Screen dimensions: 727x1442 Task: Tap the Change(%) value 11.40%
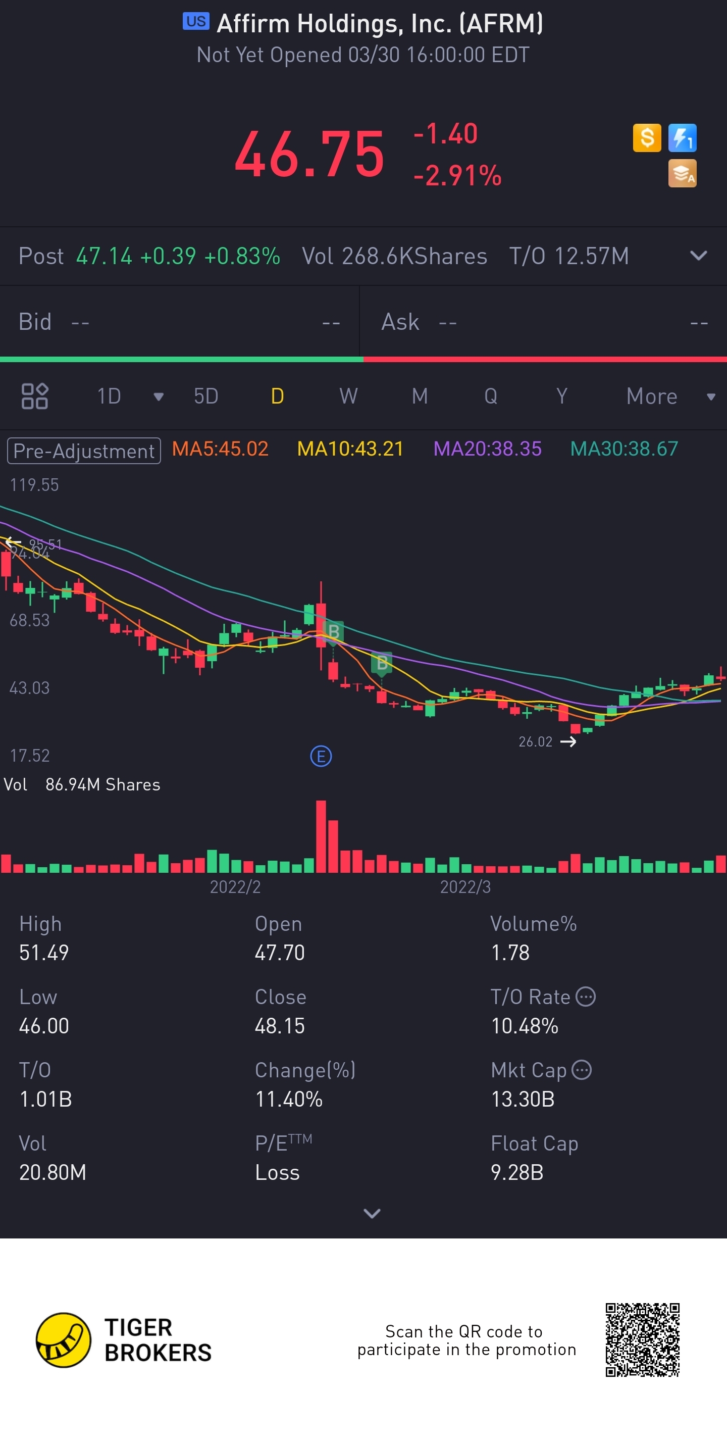[289, 1100]
